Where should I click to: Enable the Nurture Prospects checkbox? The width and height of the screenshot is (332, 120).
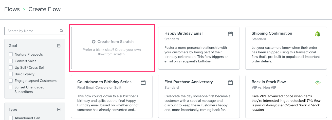coord(11,54)
